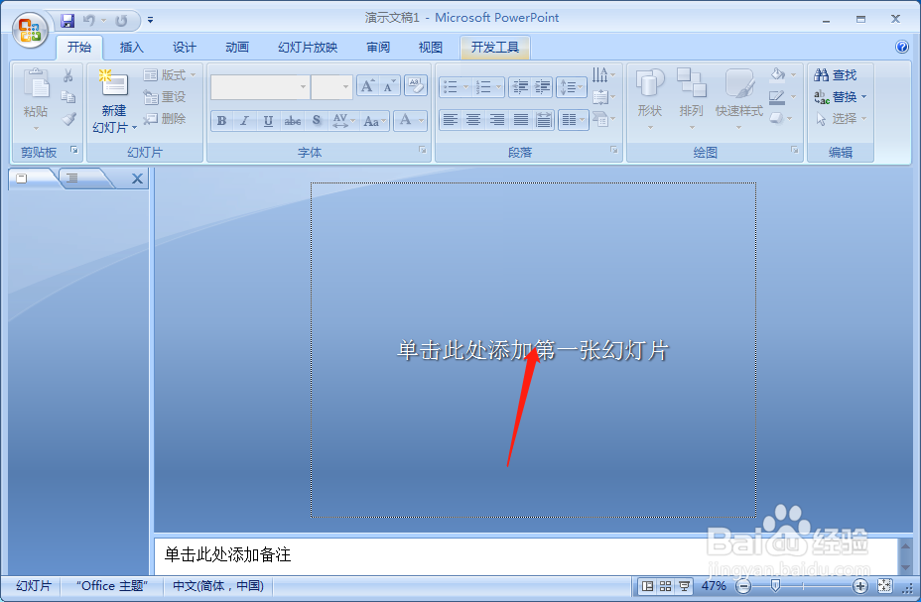Open align text vertically option

pos(603,97)
